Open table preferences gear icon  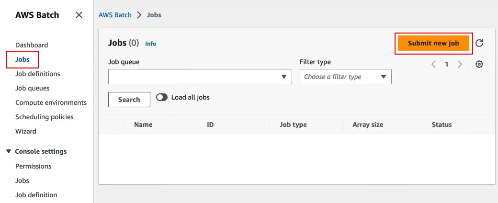click(x=479, y=64)
